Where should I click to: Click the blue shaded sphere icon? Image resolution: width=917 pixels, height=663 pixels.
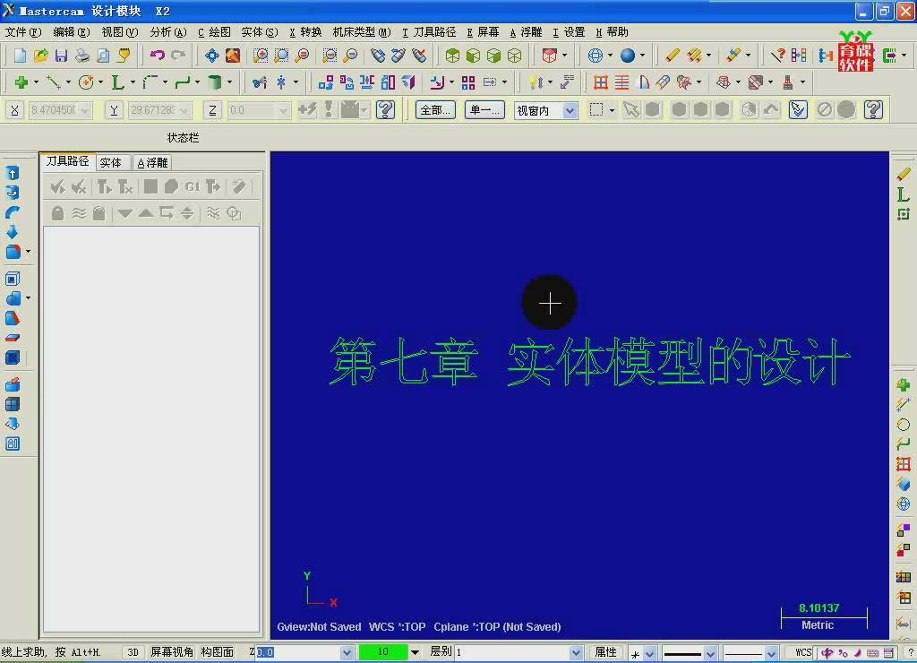coord(628,56)
